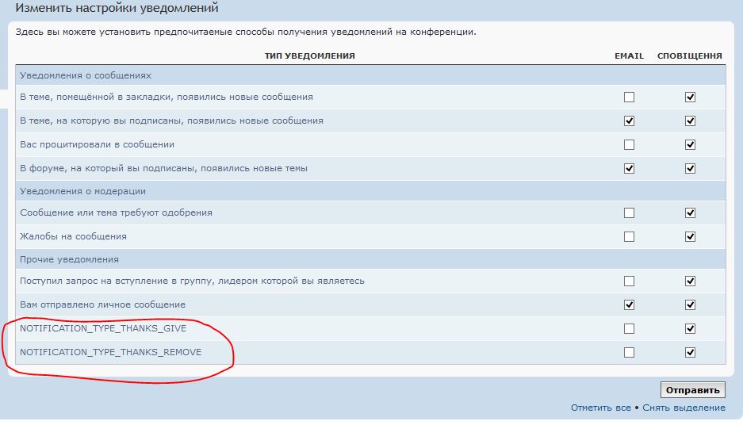Enable email for posts requiring approval

[x=629, y=213]
